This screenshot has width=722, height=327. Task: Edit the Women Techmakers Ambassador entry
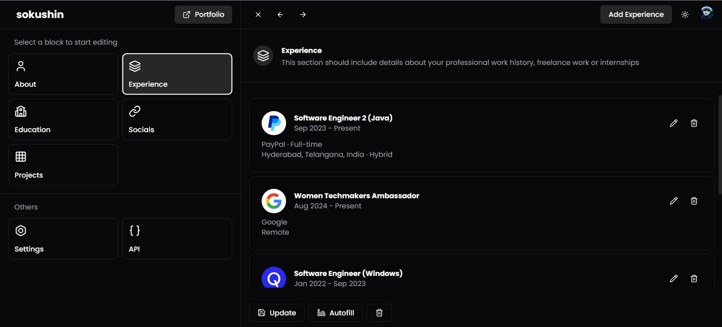[673, 201]
